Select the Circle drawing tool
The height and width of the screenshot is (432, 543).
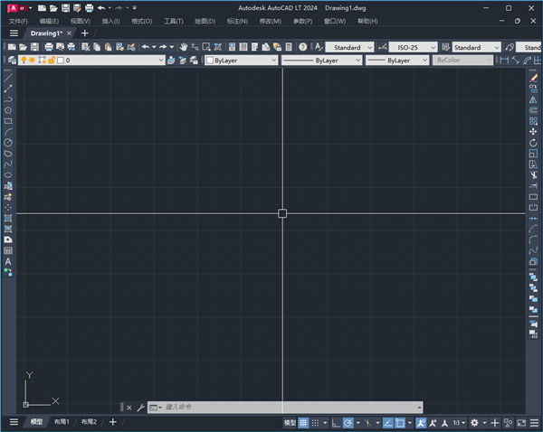8,142
